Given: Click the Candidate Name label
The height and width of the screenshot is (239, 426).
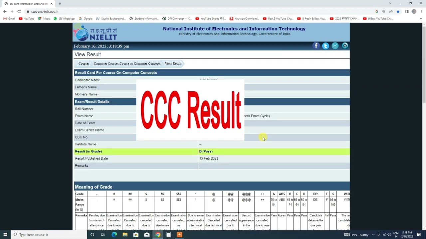Looking at the screenshot, I should pos(87,80).
